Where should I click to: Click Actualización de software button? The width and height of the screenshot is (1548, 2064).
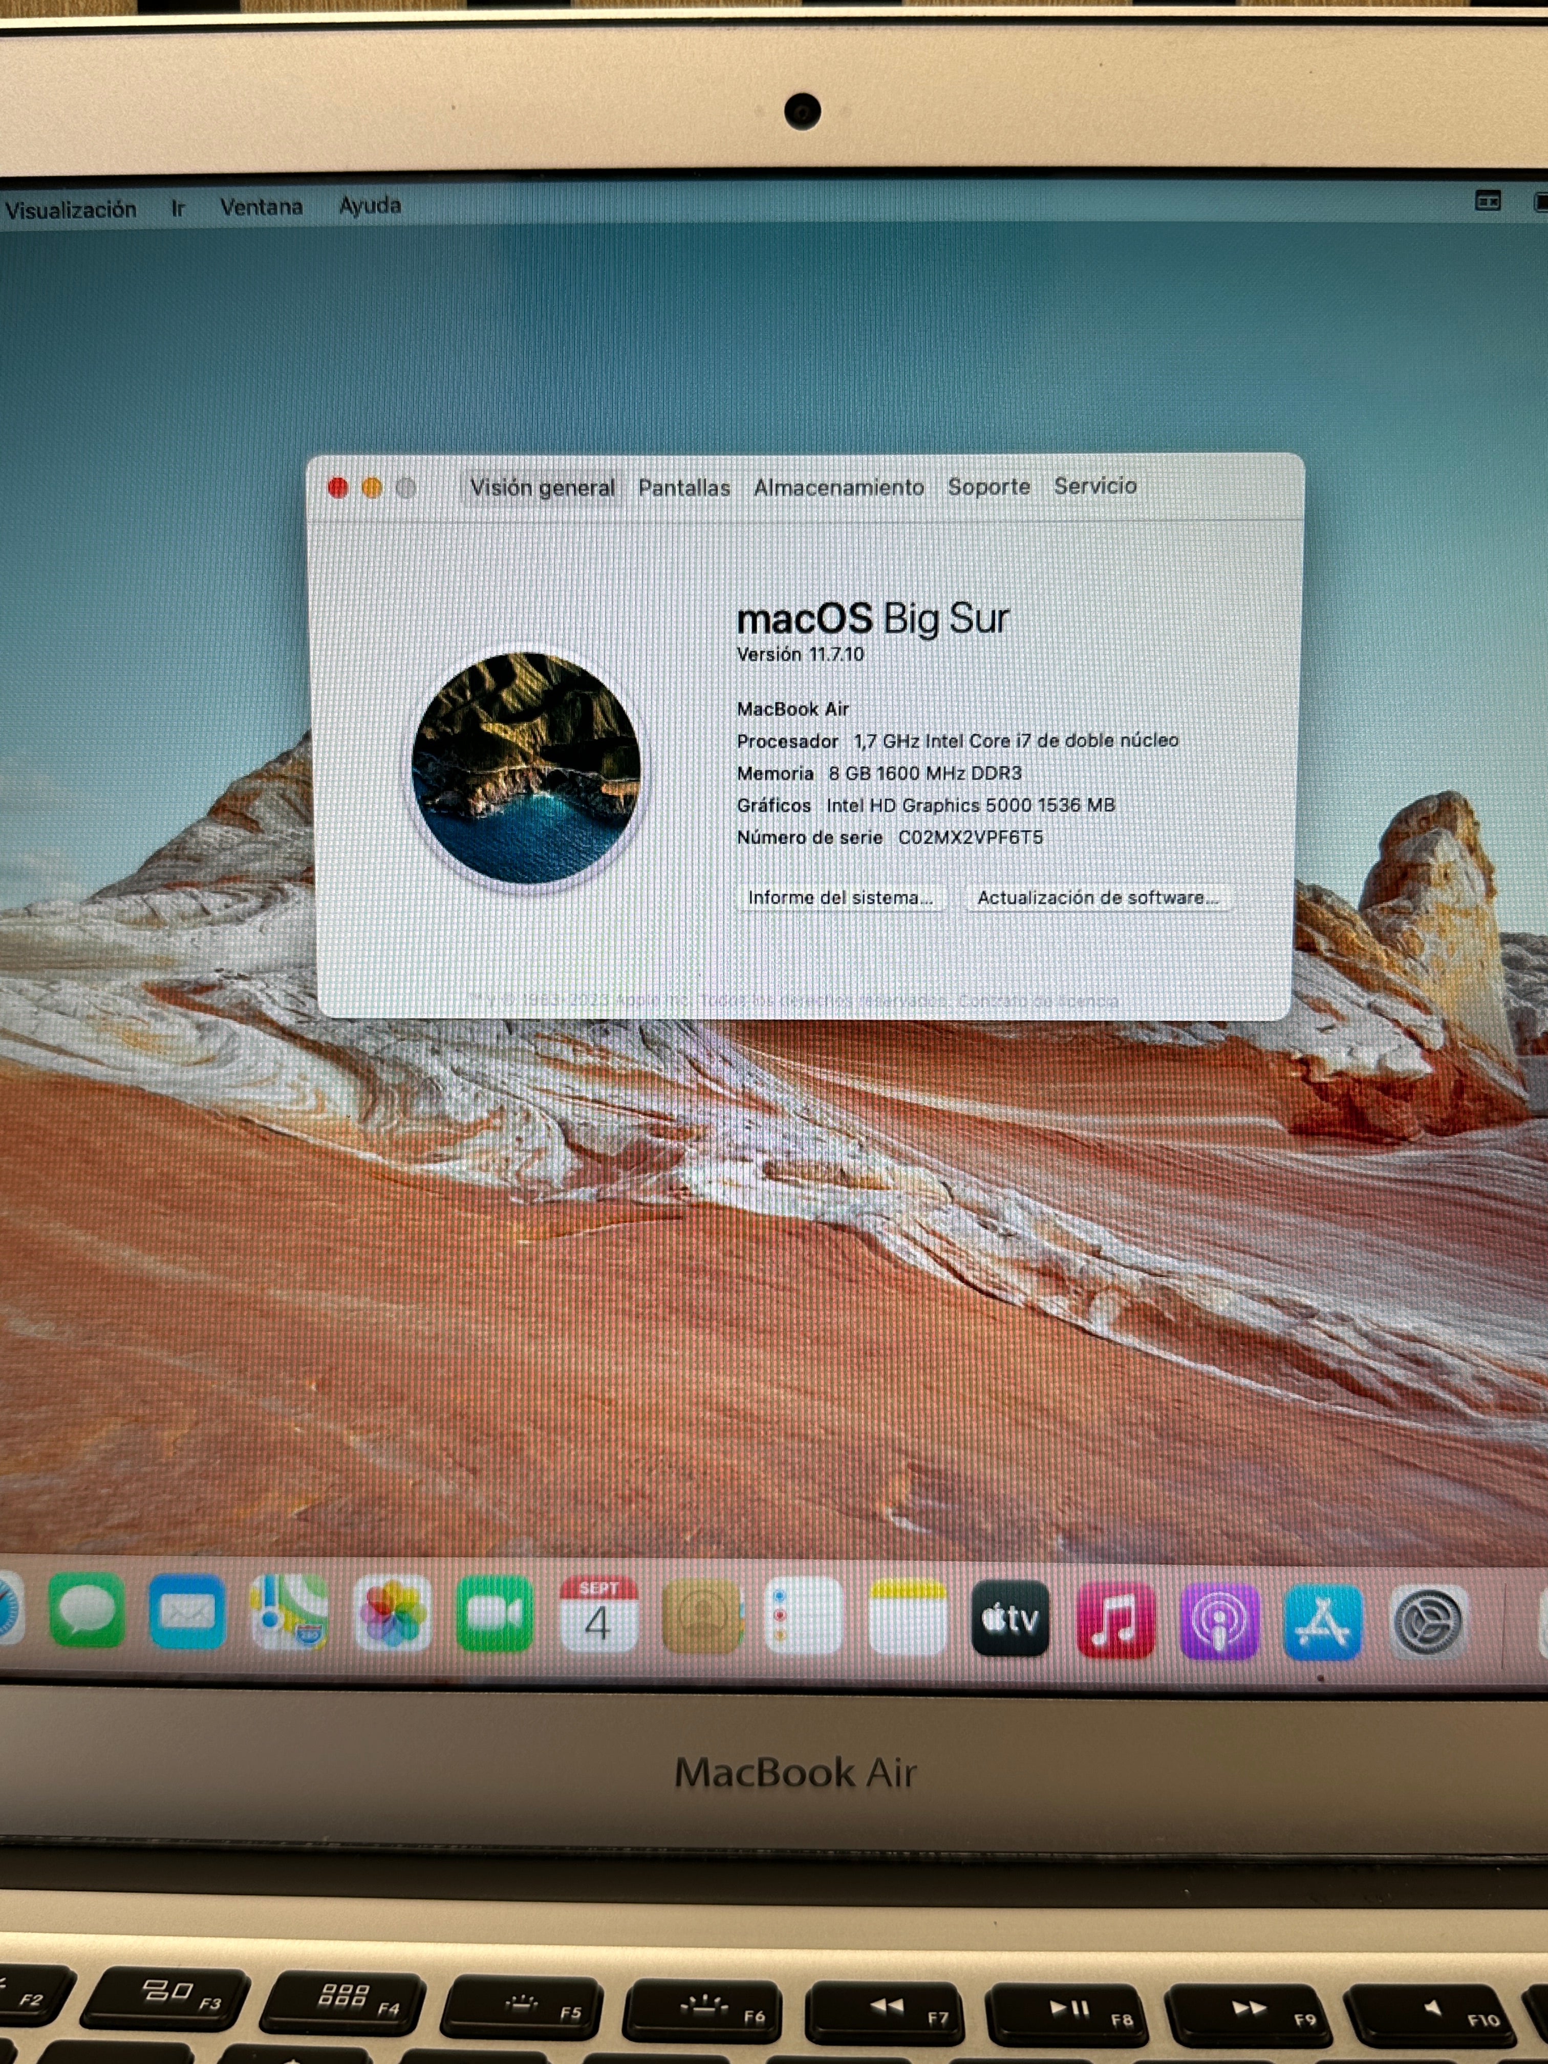click(1098, 898)
